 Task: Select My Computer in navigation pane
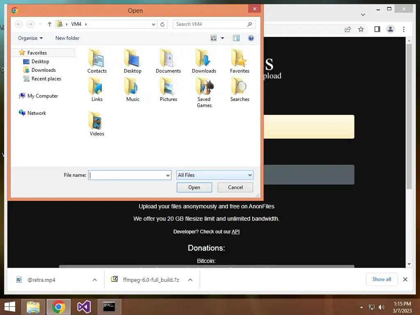coord(42,96)
